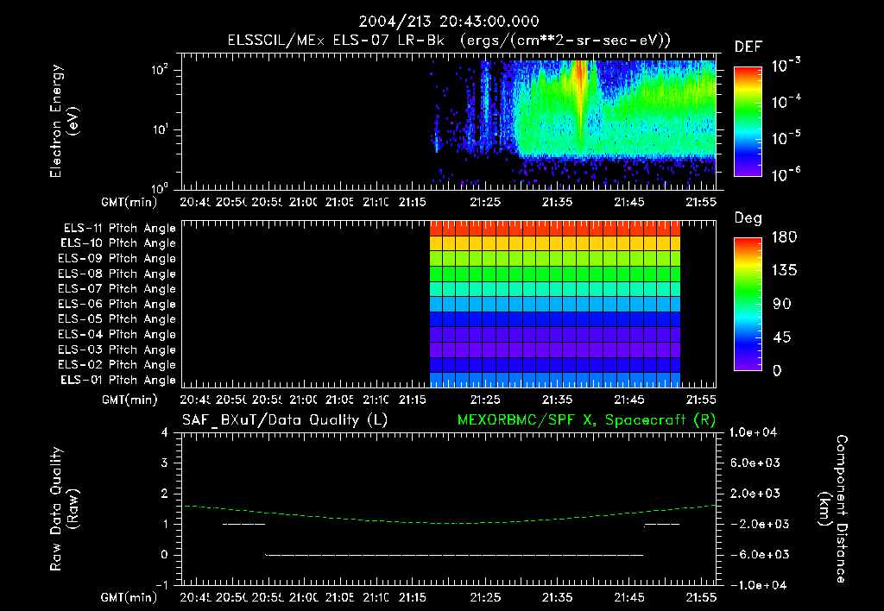Viewport: 884px width, 611px height.
Task: Click the ELS-04 Pitch Angle label
Action: tap(117, 334)
